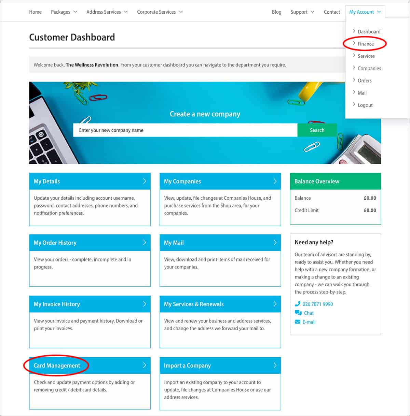Screen dimensions: 410x416
Task: Select Finance from My Account menu
Action: click(366, 44)
